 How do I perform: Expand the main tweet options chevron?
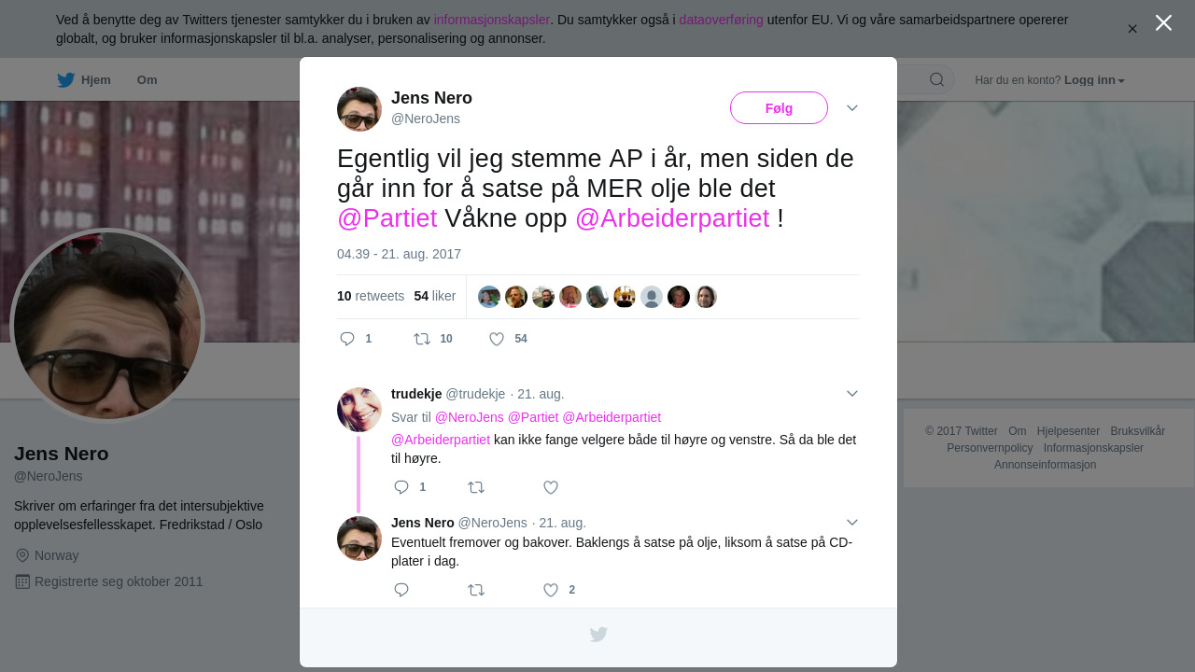[851, 108]
